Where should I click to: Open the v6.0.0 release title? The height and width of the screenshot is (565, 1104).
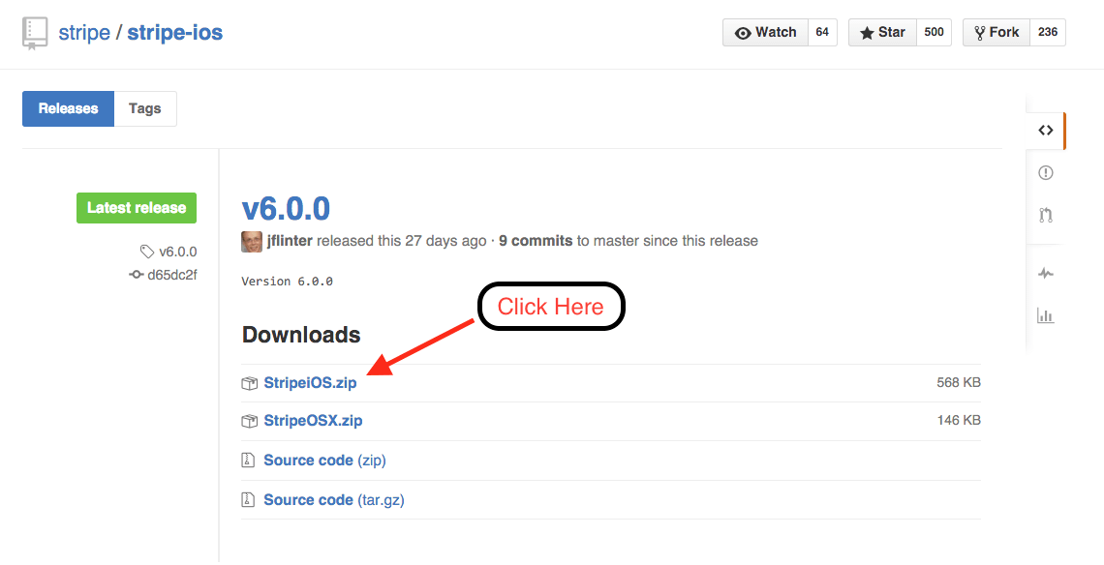pos(286,209)
